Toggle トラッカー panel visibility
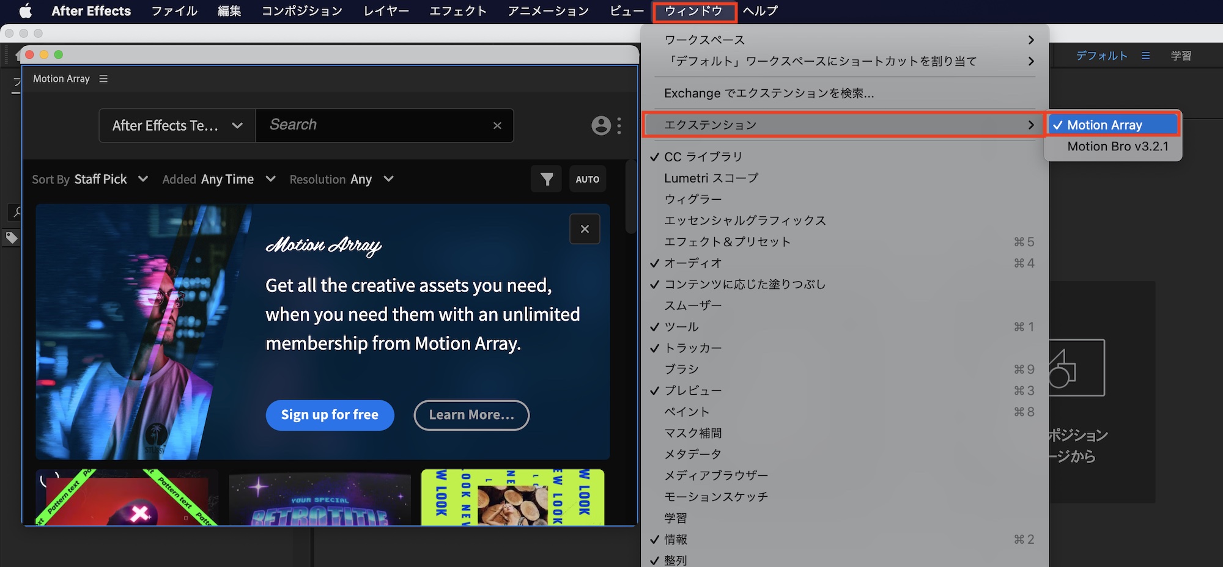This screenshot has height=567, width=1223. (845, 348)
